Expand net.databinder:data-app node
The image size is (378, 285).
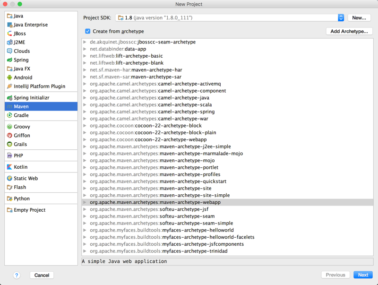point(85,49)
